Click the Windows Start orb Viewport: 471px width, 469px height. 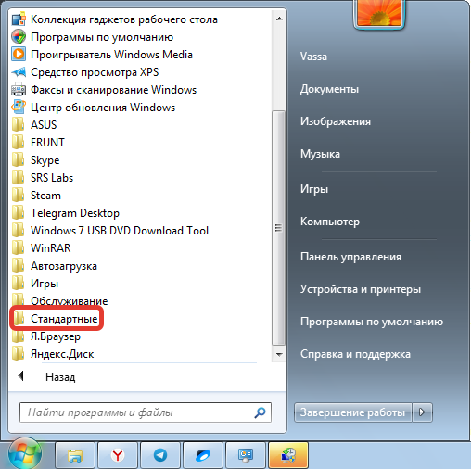(x=24, y=454)
